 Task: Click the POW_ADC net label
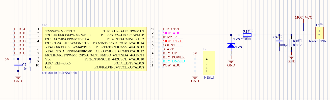point(171,65)
